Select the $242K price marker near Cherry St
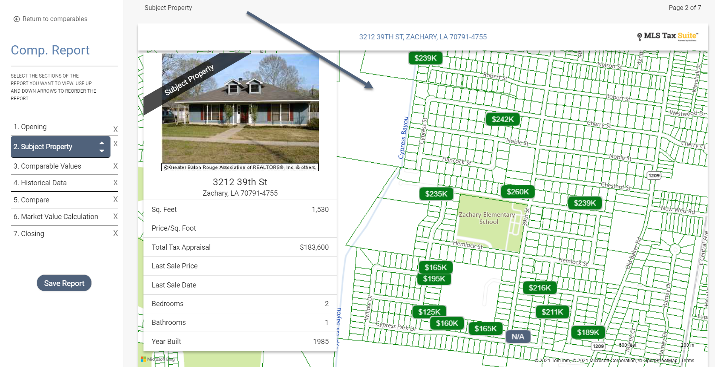The width and height of the screenshot is (715, 367). tap(502, 119)
